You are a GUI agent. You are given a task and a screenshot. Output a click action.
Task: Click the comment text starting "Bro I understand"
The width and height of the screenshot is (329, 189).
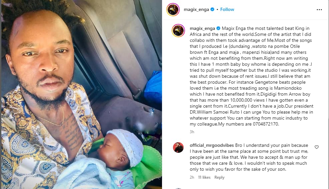(x=249, y=157)
